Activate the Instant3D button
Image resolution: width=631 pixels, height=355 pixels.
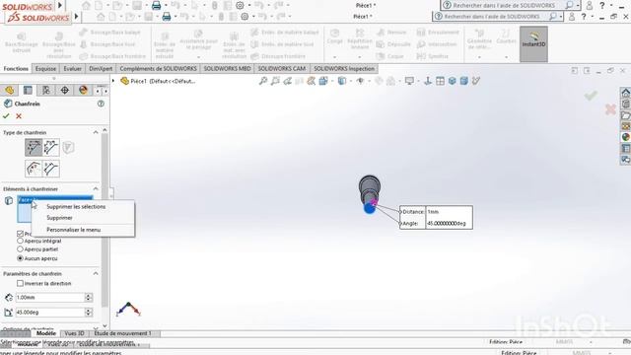pyautogui.click(x=533, y=44)
